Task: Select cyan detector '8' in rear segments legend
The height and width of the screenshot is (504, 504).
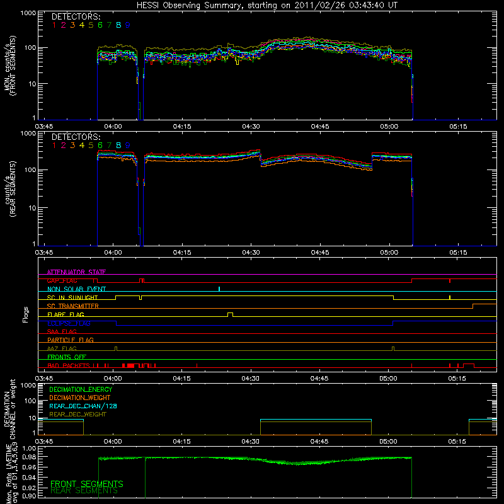Action: click(118, 146)
